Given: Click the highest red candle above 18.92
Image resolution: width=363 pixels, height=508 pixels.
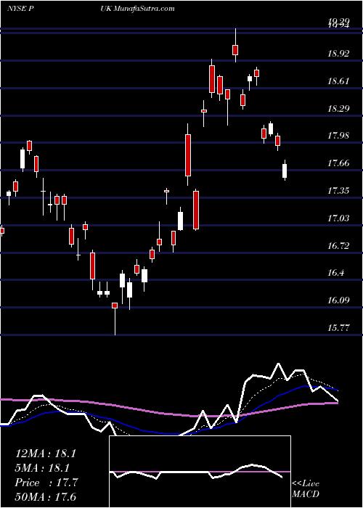Looking at the screenshot, I should click(235, 49).
